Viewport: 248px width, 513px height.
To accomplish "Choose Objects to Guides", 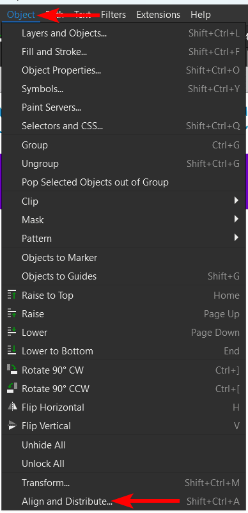I will tap(124, 276).
